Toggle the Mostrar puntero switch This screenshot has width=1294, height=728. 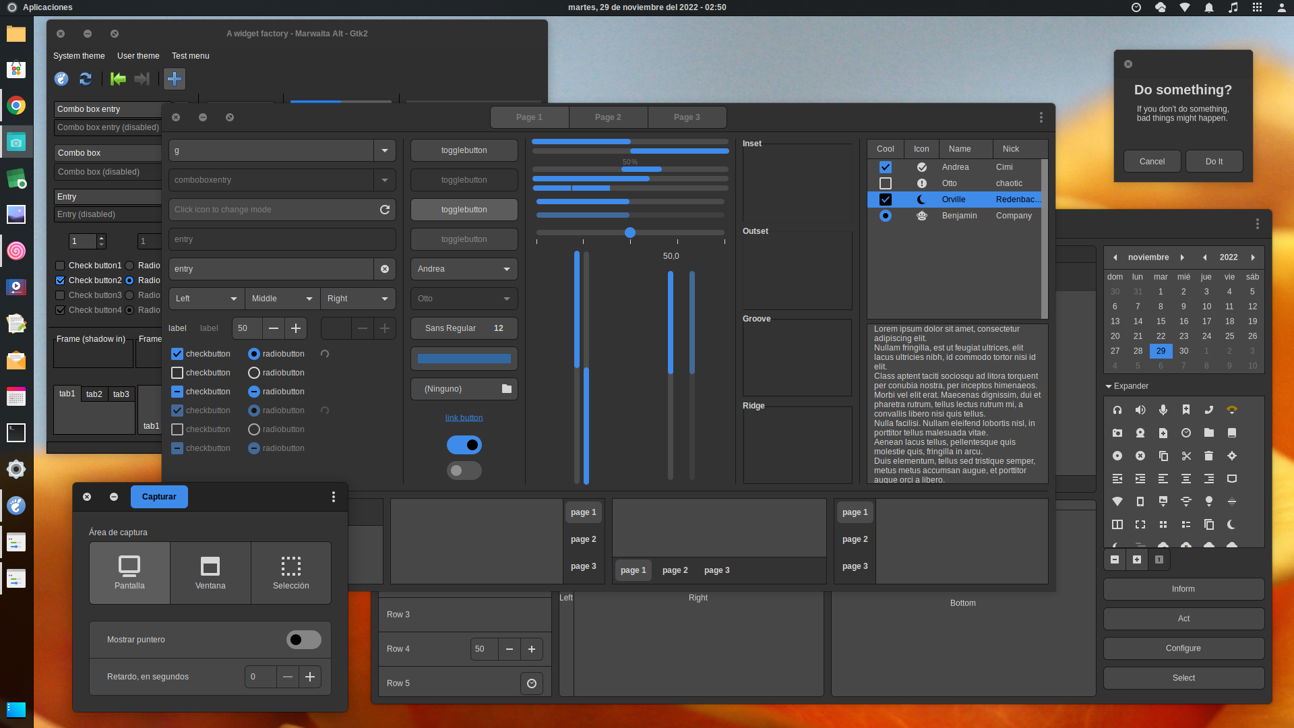(303, 640)
